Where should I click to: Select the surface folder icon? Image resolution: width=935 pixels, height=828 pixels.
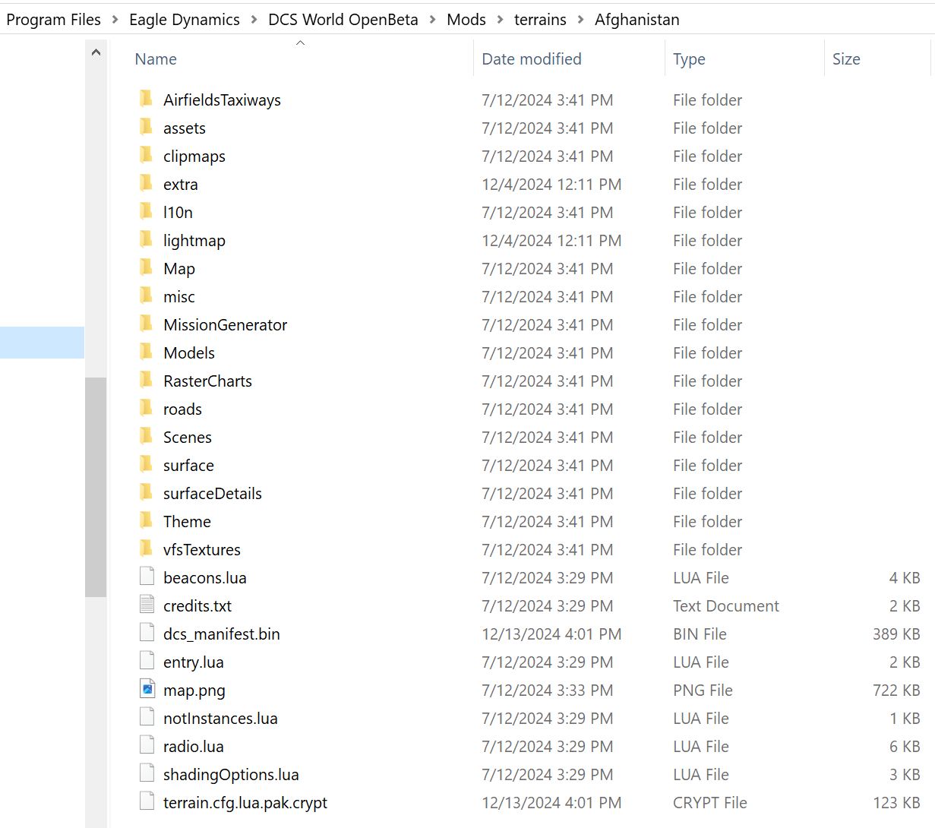pos(147,464)
